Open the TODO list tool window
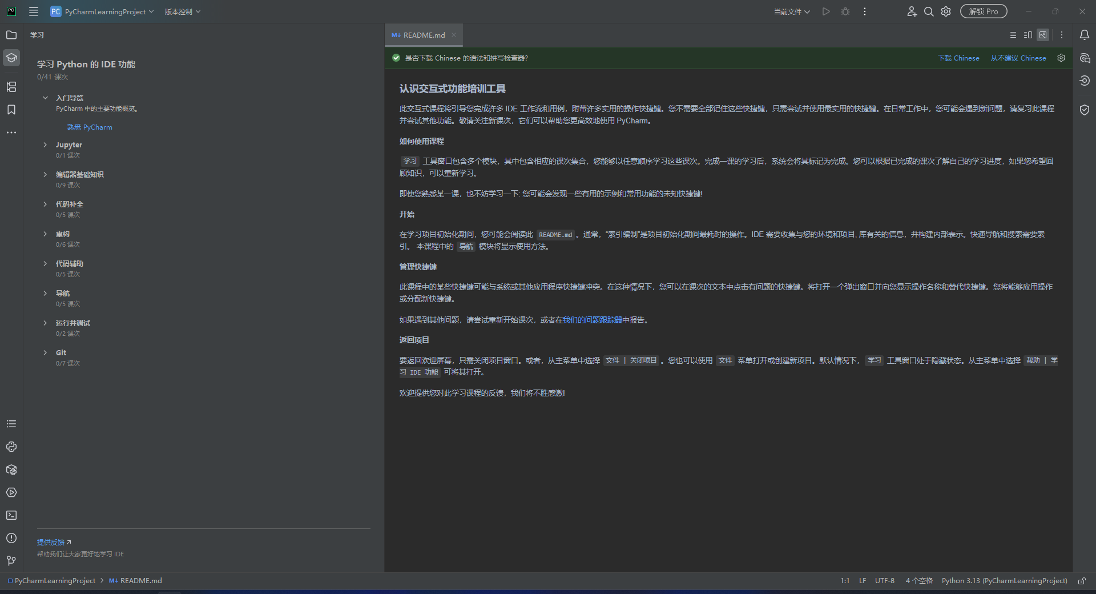The height and width of the screenshot is (594, 1096). point(11,424)
